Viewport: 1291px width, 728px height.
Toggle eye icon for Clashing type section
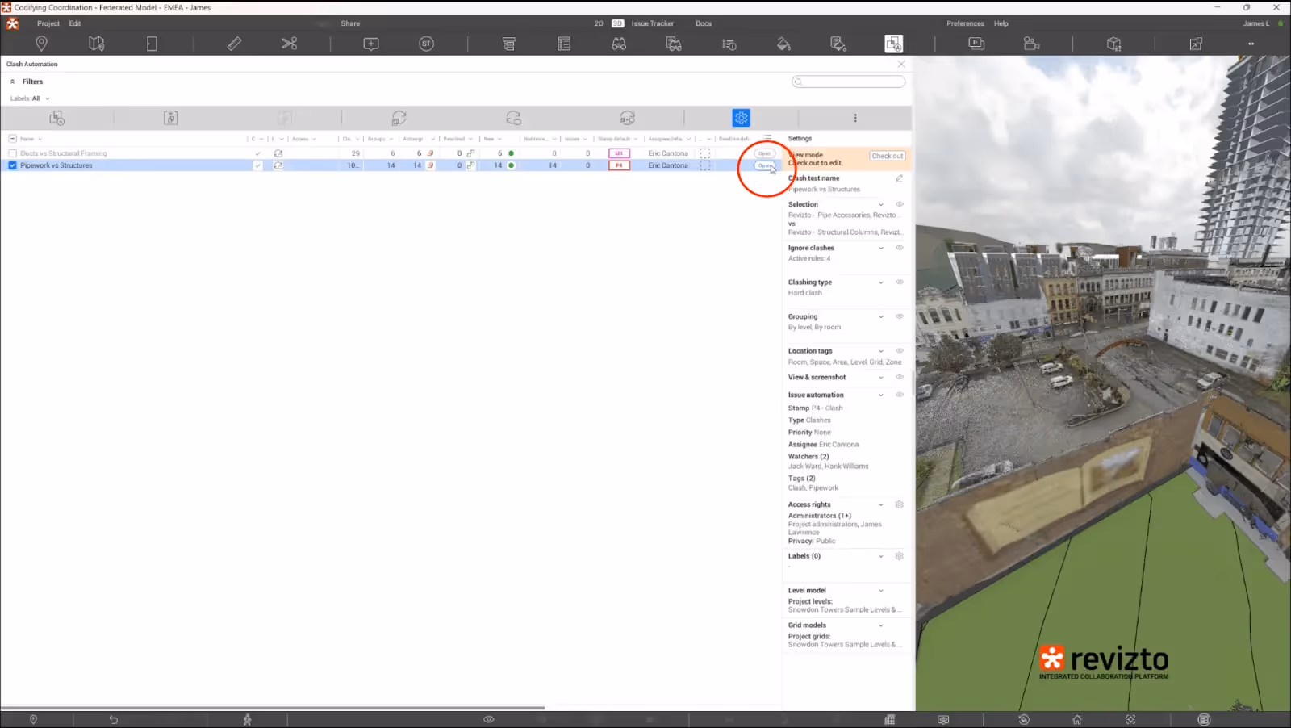click(899, 282)
